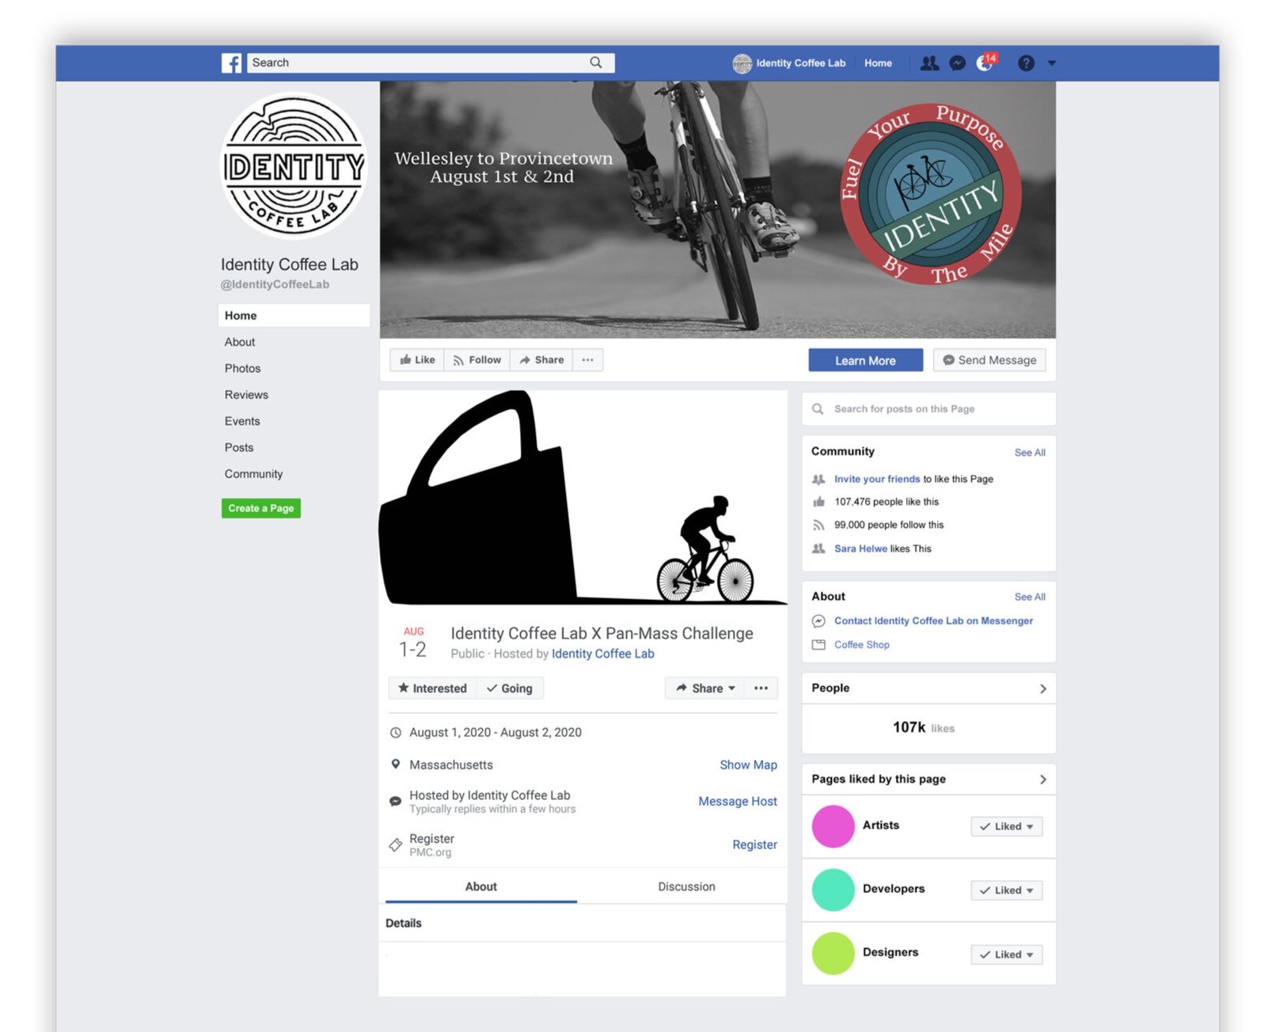Open Community in the left sidebar

point(253,474)
